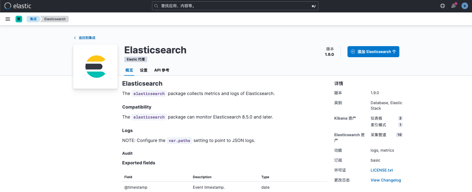This screenshot has width=472, height=192.
Task: Click the search magnifier icon
Action: 156,6
